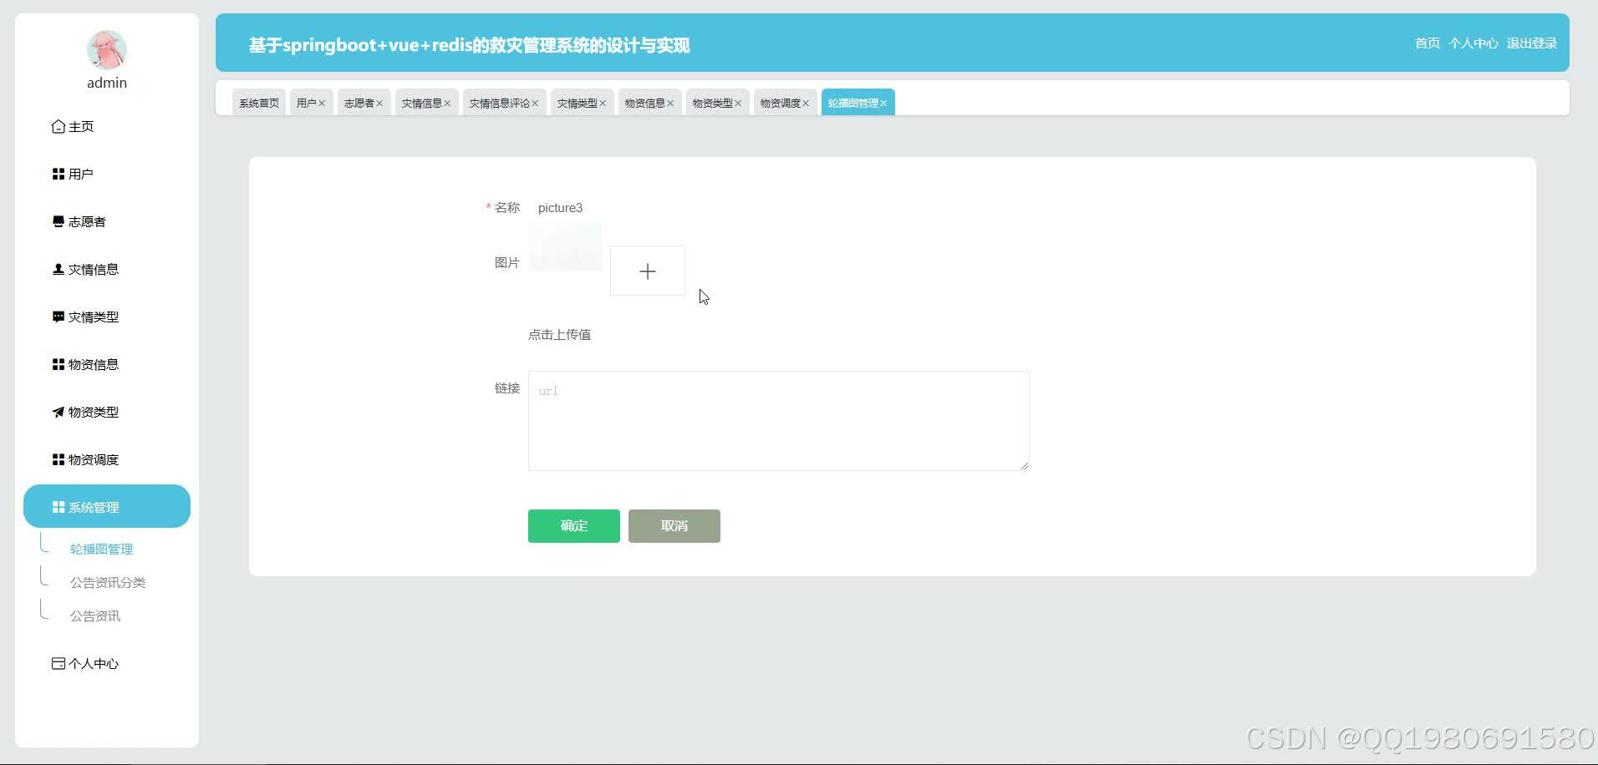Switch to the 系统首页 tab
The image size is (1598, 765).
257,102
